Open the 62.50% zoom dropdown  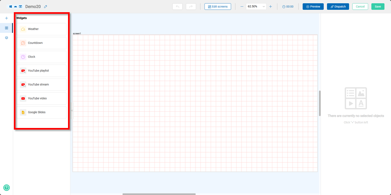(256, 6)
